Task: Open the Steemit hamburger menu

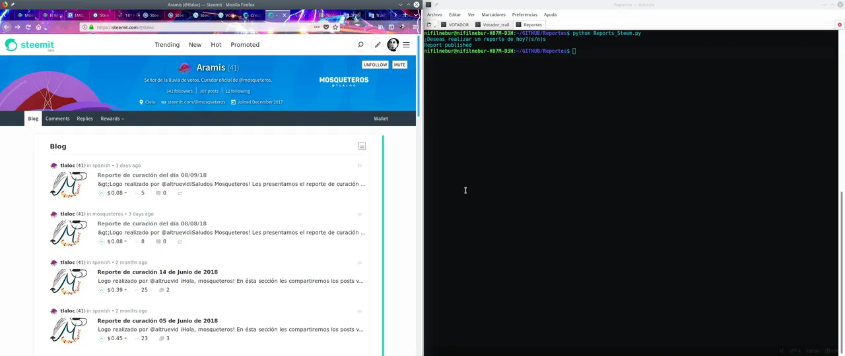Action: tap(406, 45)
